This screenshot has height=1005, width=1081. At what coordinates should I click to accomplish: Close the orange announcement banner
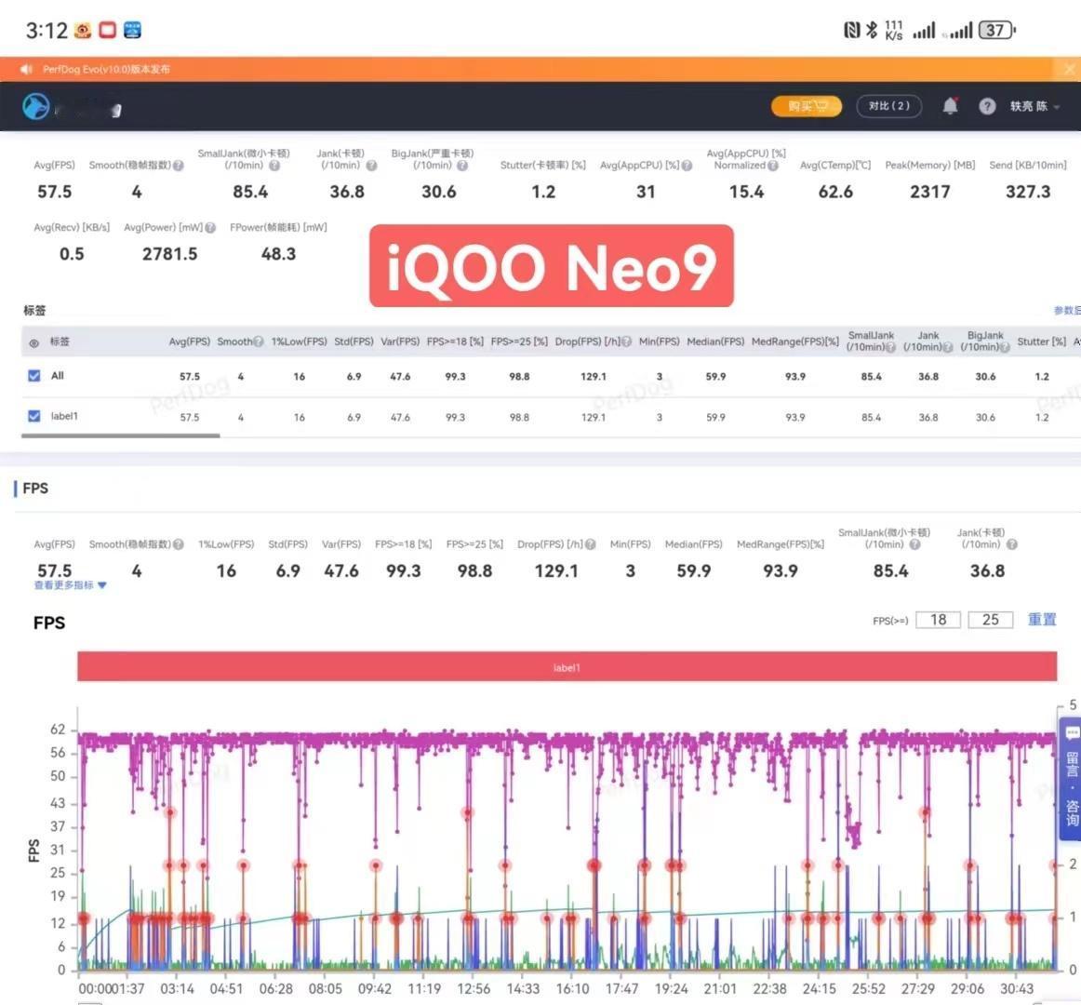1069,69
